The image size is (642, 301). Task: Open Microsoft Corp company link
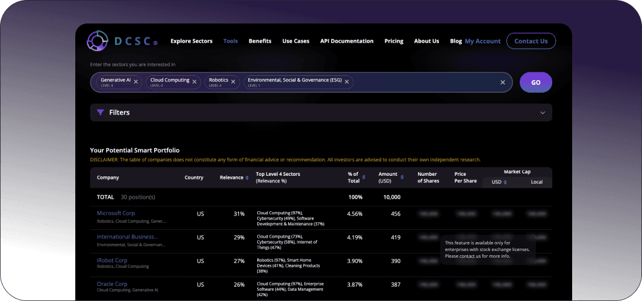coord(116,213)
